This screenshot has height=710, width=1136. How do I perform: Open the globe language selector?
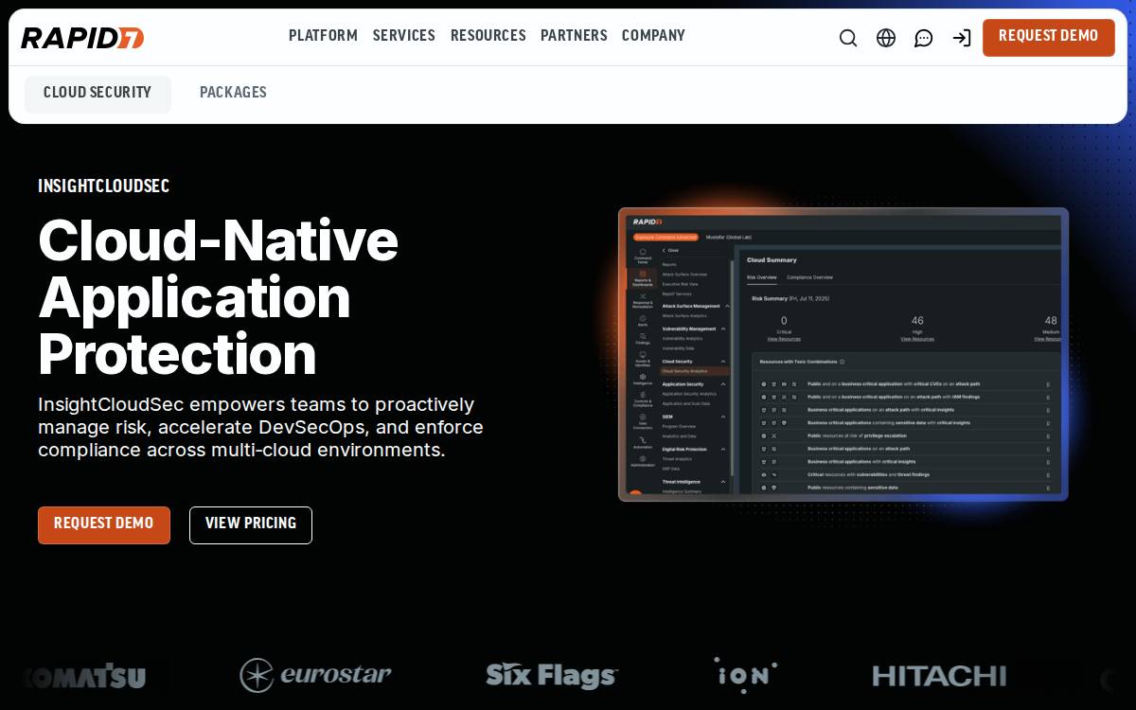886,38
